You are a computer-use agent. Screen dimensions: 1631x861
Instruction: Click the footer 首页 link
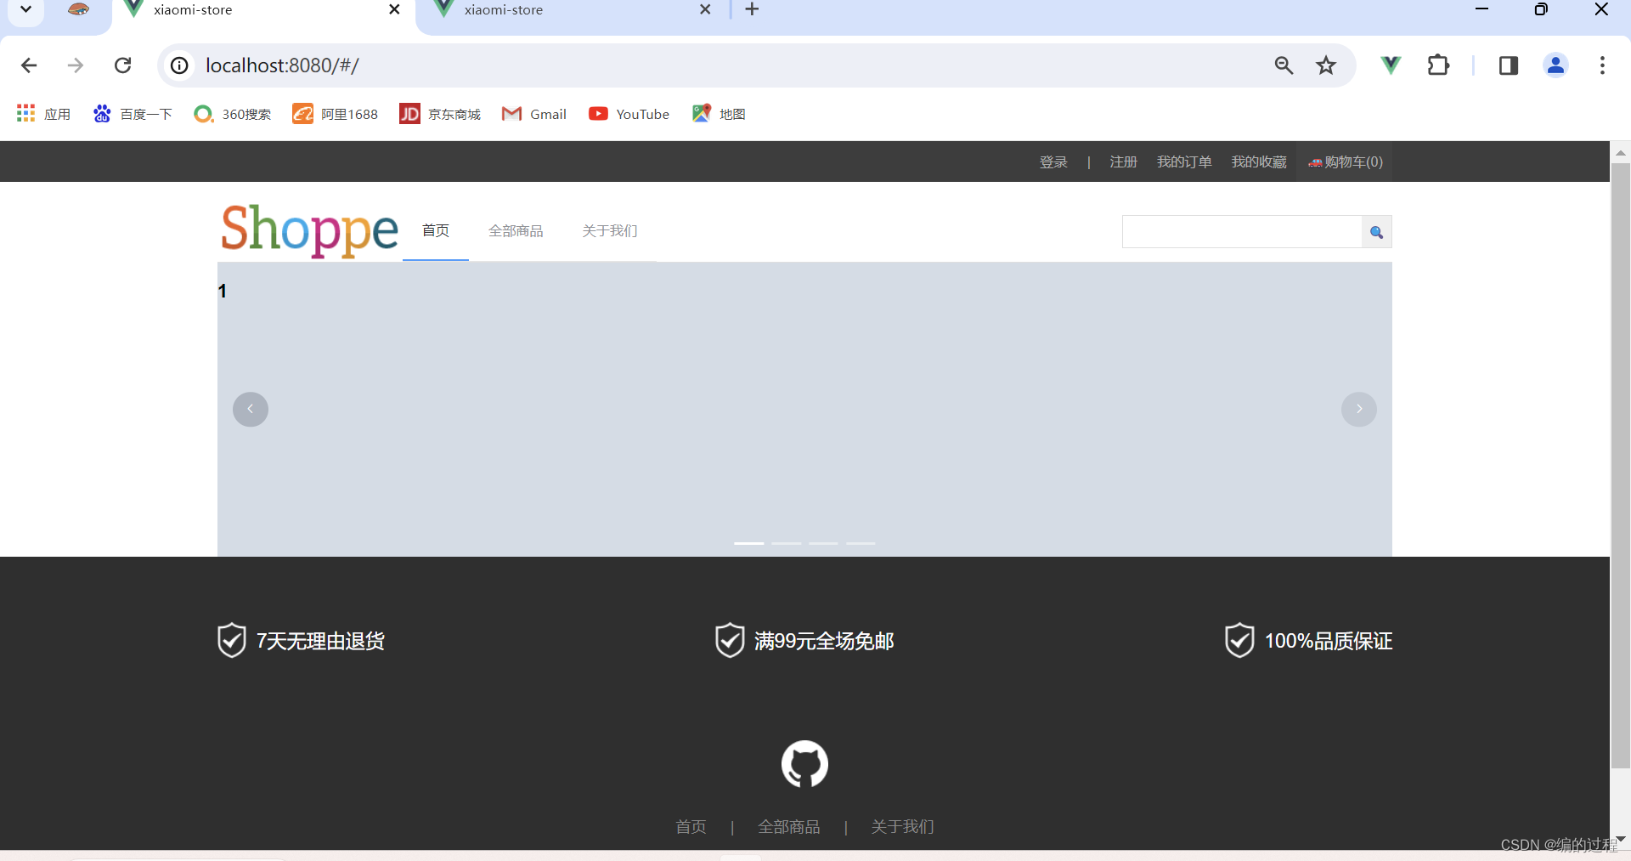(691, 826)
